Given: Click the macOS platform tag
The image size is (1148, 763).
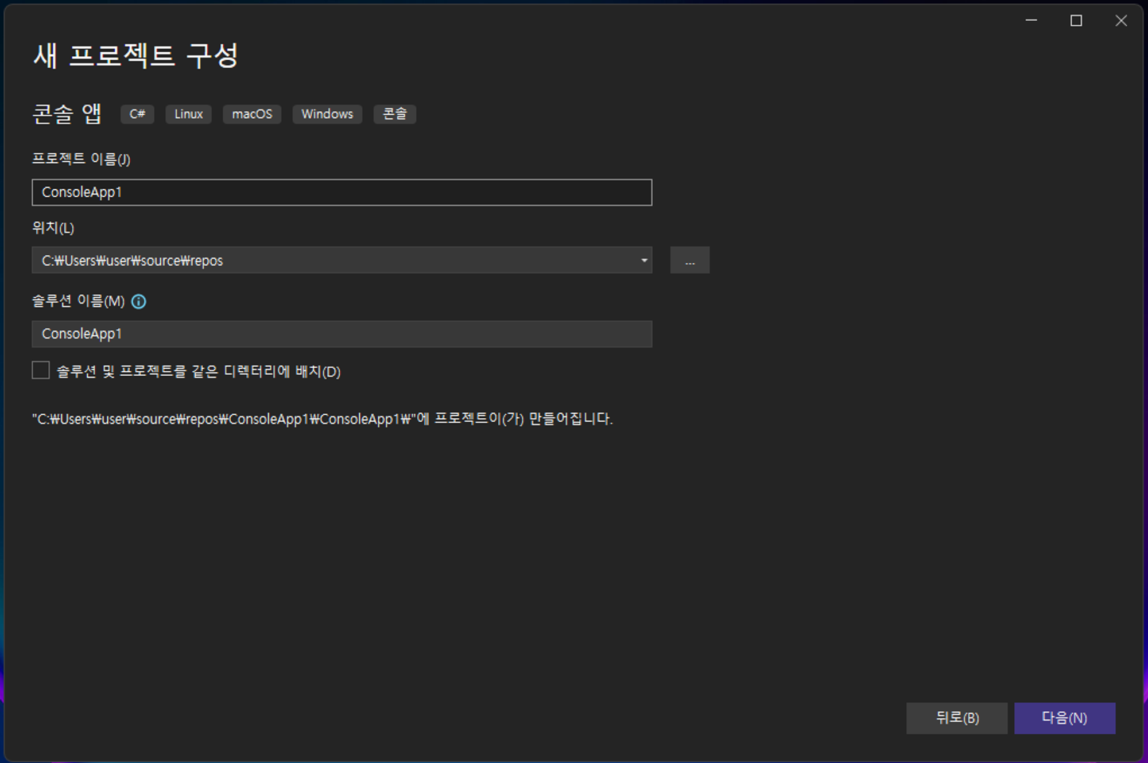Looking at the screenshot, I should pos(252,114).
